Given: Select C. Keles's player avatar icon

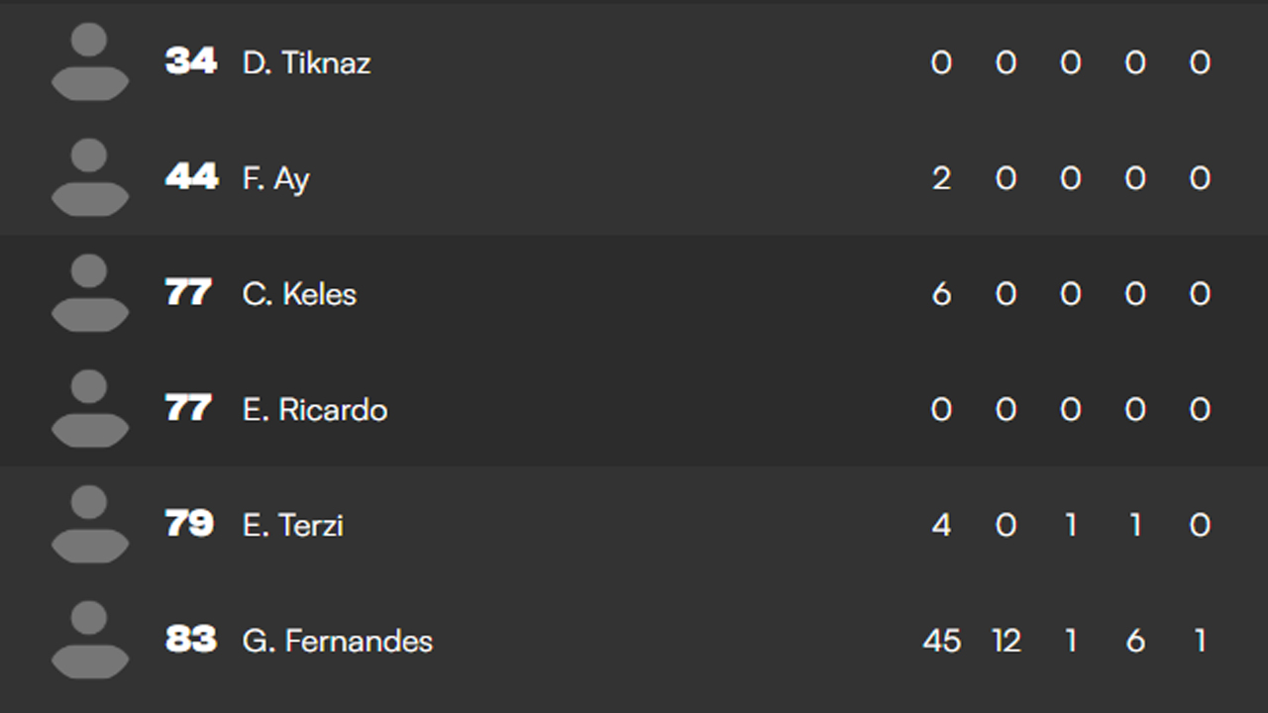Looking at the screenshot, I should tap(89, 293).
